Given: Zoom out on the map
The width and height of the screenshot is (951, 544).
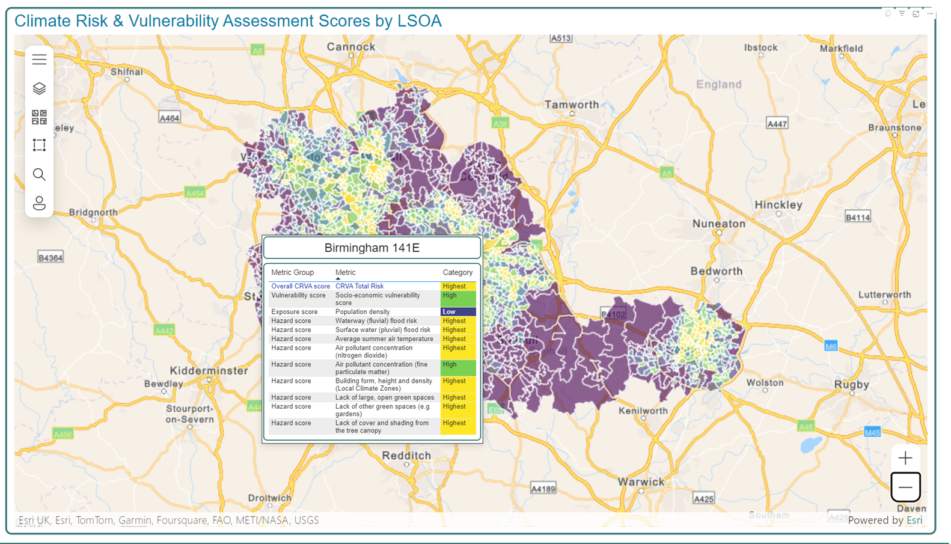Looking at the screenshot, I should [x=905, y=487].
